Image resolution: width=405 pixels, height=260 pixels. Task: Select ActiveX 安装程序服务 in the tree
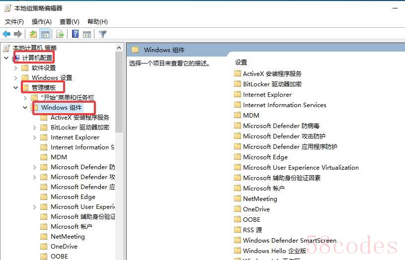tap(80, 118)
